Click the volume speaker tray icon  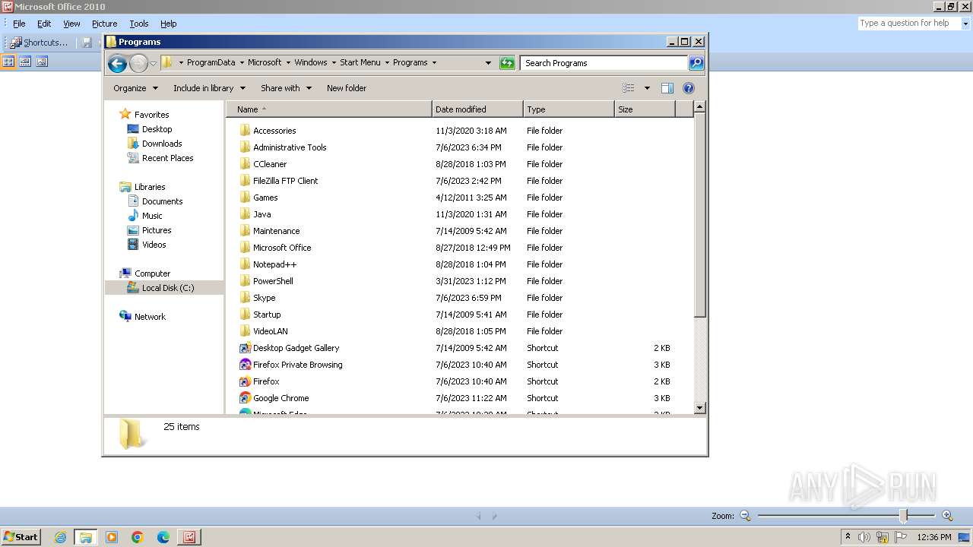(x=864, y=537)
